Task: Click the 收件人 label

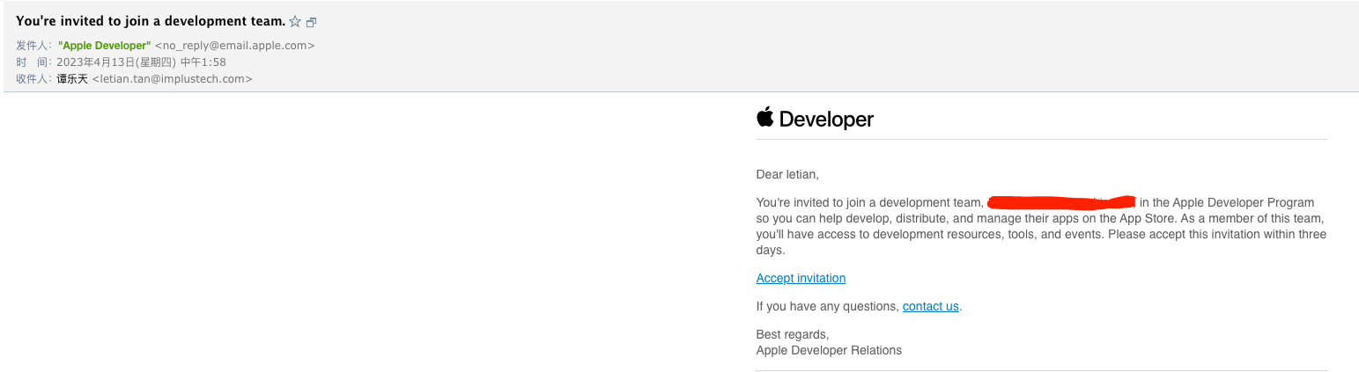Action: point(34,78)
